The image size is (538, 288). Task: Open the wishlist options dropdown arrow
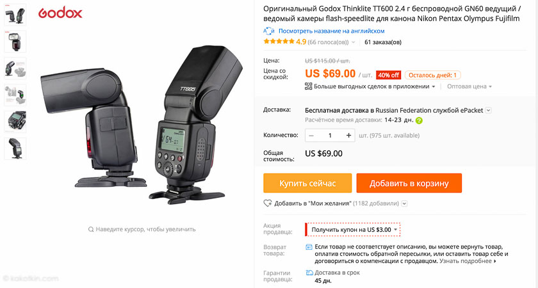405,204
